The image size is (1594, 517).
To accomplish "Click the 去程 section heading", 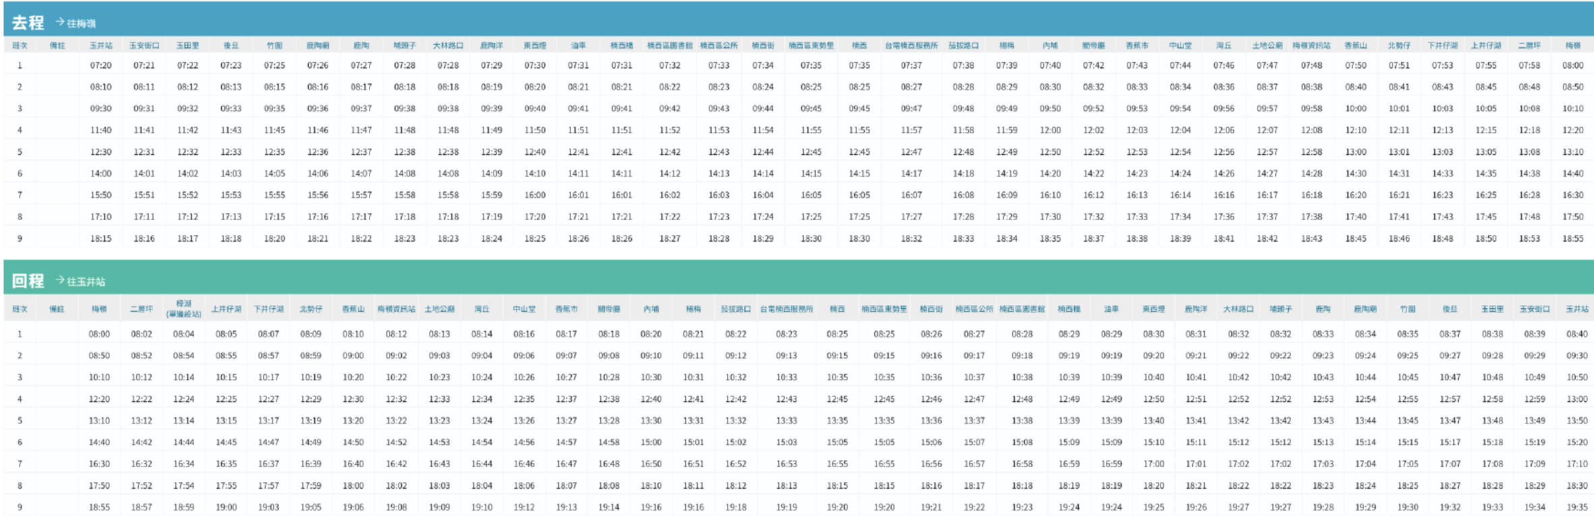I will click(x=28, y=22).
